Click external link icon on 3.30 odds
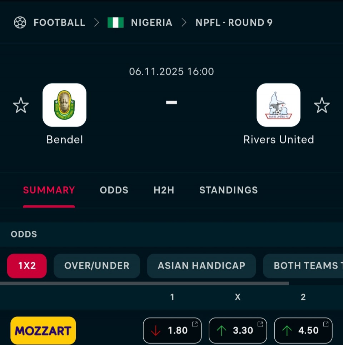The height and width of the screenshot is (345, 343). click(260, 324)
